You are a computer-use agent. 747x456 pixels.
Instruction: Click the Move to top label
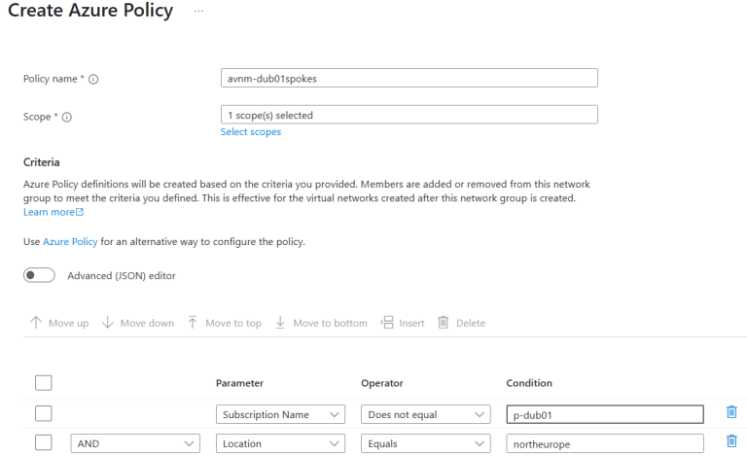(x=233, y=323)
